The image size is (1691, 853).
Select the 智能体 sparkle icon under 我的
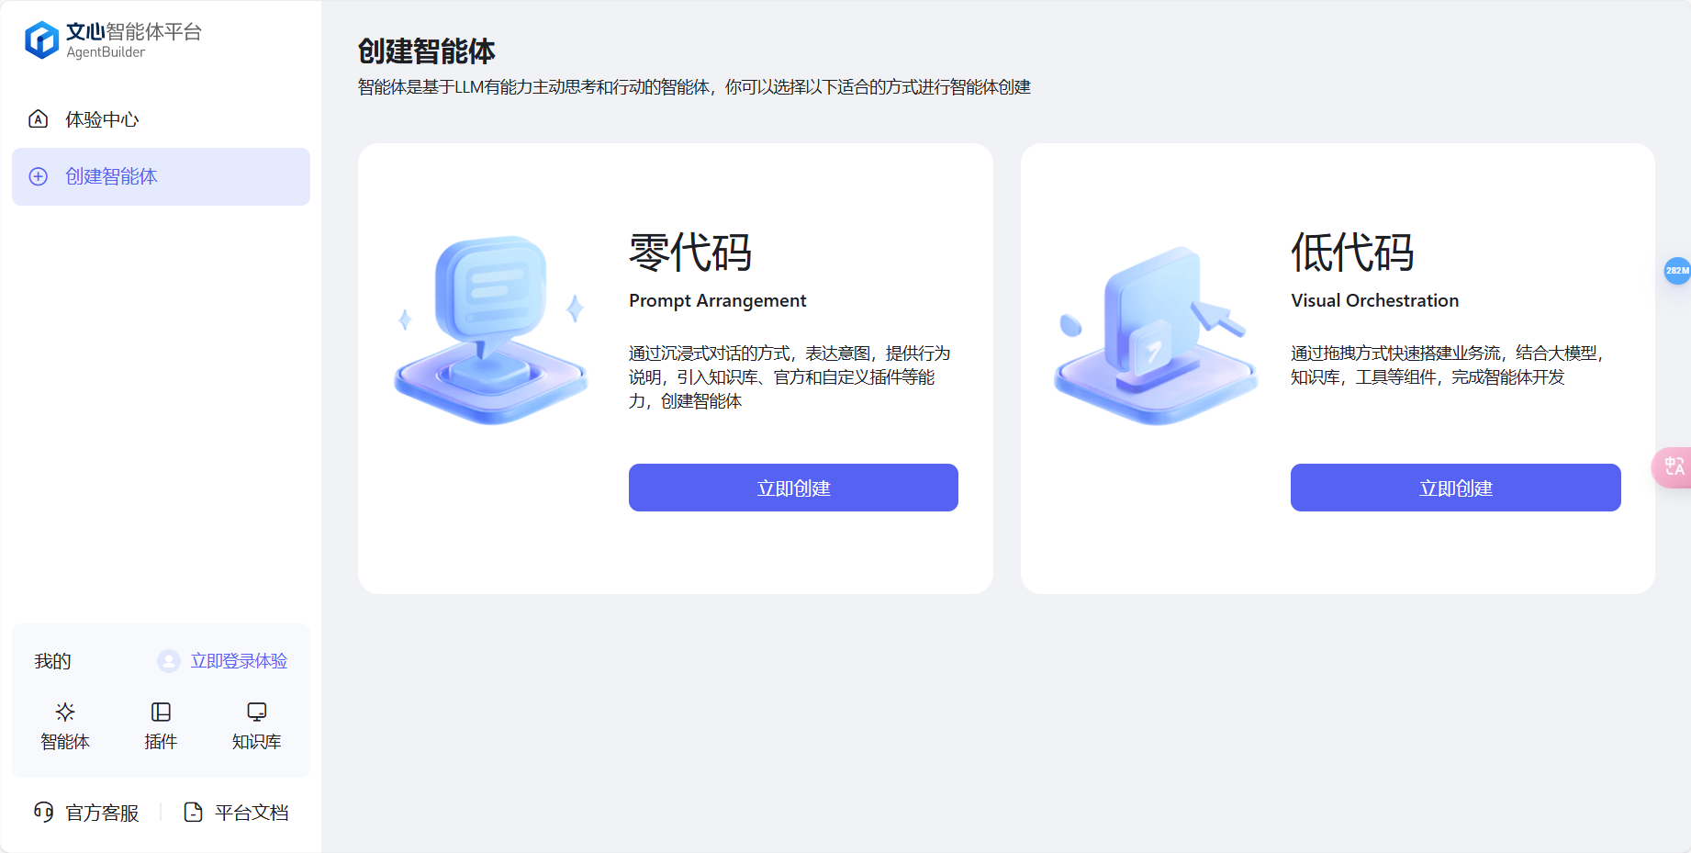tap(64, 712)
